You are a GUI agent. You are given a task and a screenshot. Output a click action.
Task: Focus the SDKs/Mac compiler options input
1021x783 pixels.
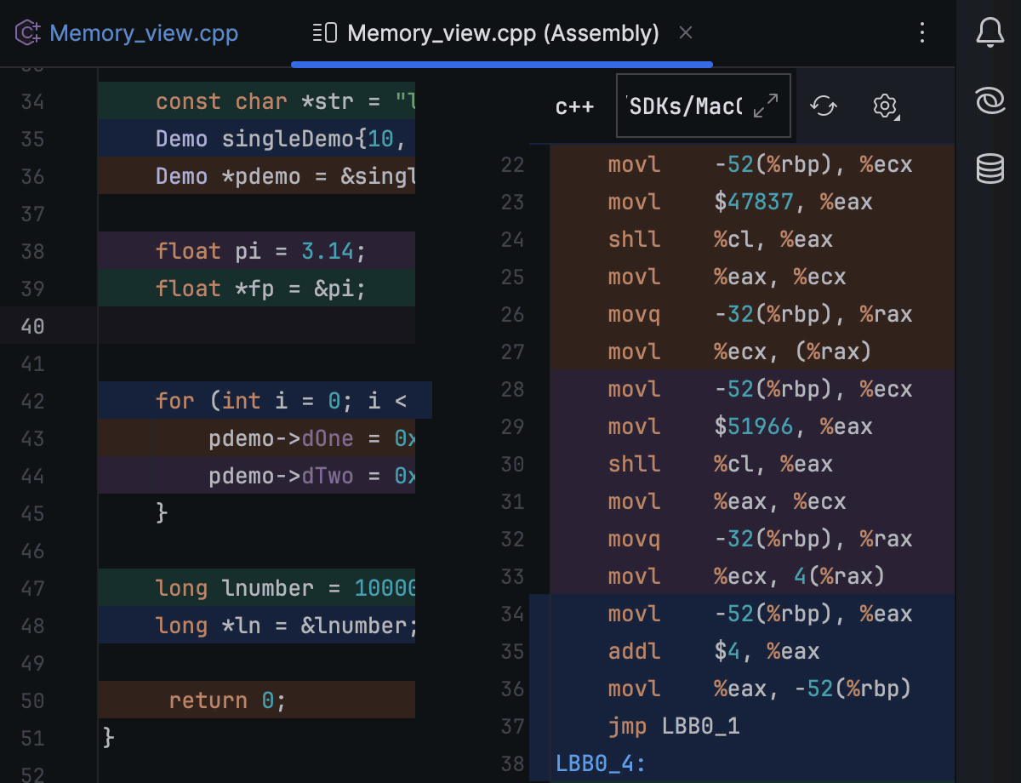[x=685, y=106]
